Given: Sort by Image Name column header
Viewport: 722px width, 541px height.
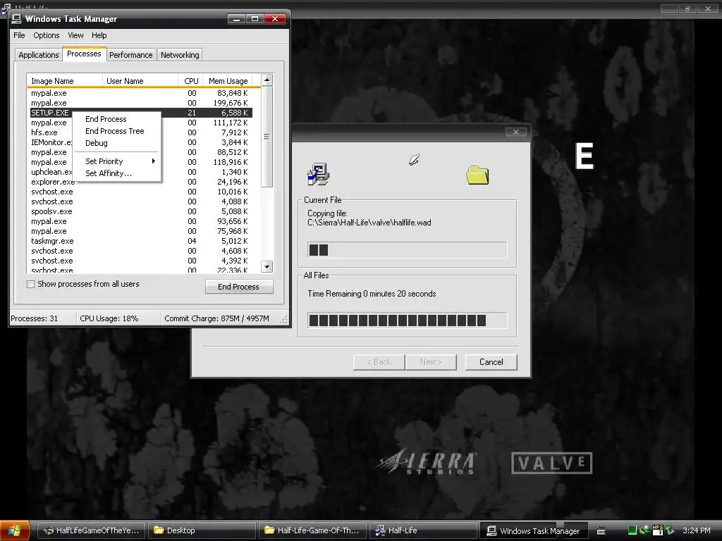Looking at the screenshot, I should [64, 81].
